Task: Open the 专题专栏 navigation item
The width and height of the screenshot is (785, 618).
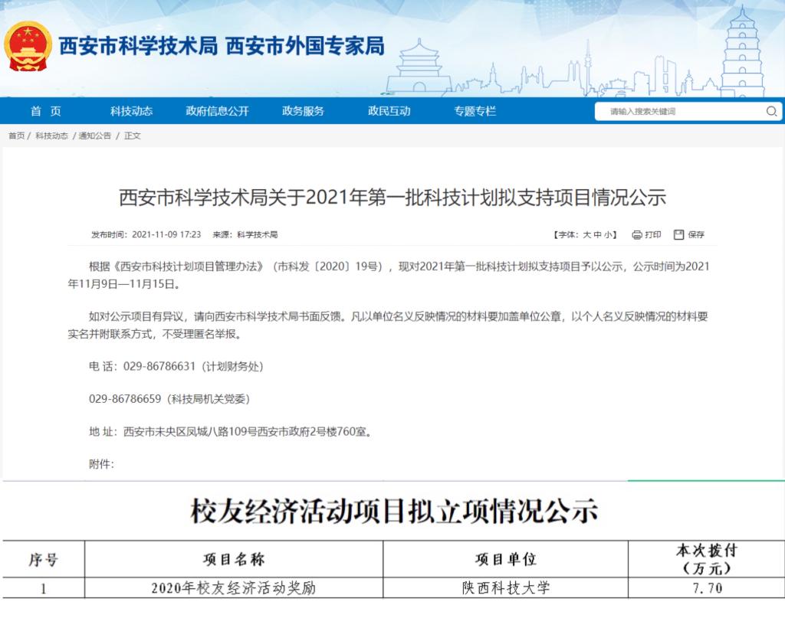Action: click(475, 111)
